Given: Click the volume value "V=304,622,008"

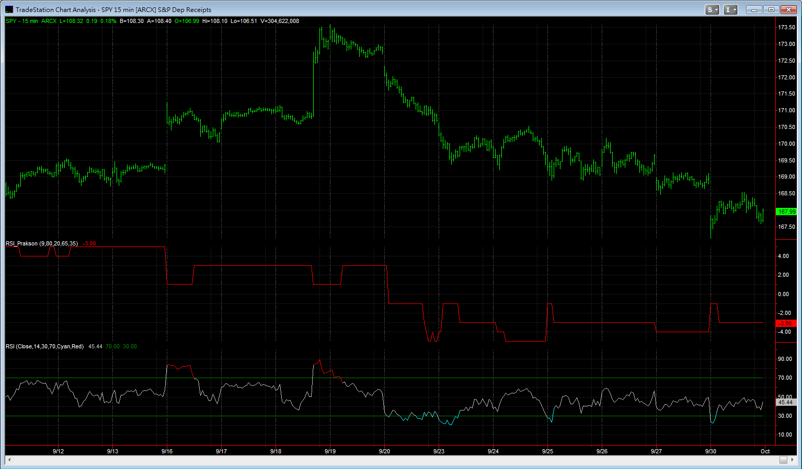Looking at the screenshot, I should (280, 21).
